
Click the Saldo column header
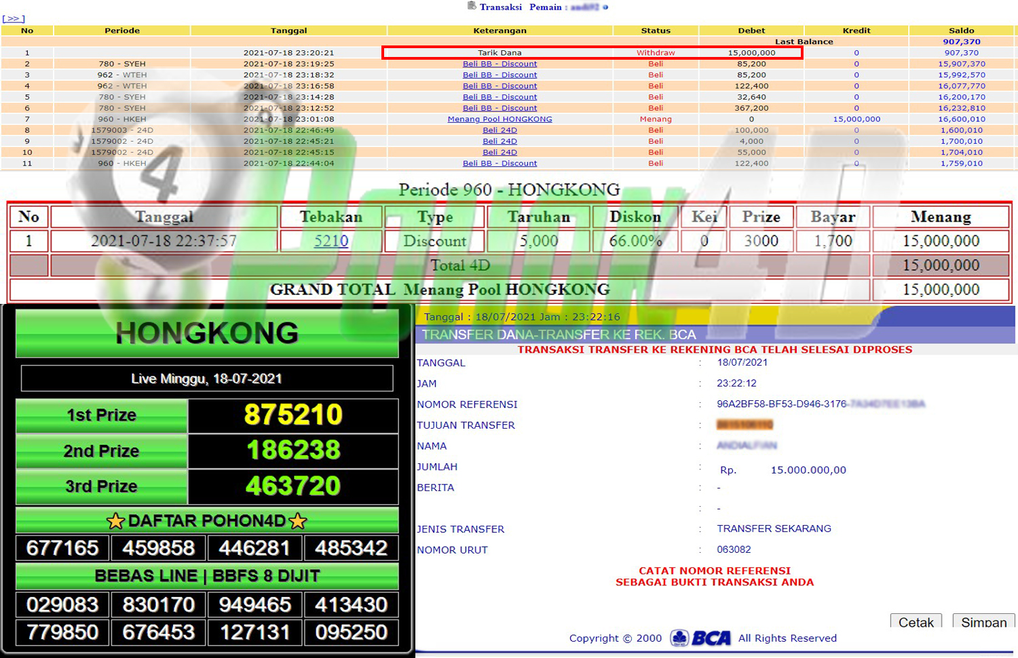(x=962, y=31)
